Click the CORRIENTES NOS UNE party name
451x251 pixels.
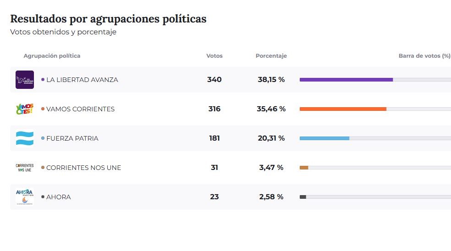(x=83, y=168)
